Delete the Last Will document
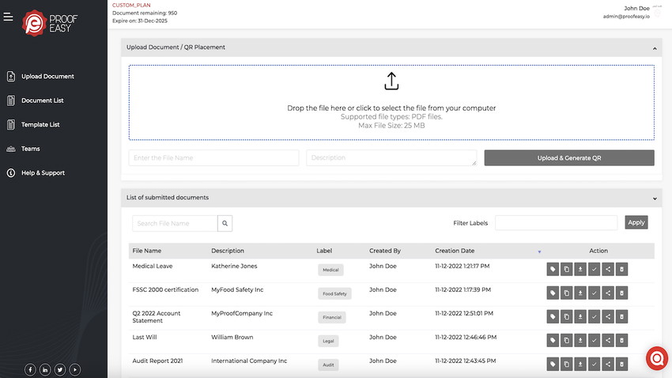Screen dimensions: 672x378 tap(621, 340)
